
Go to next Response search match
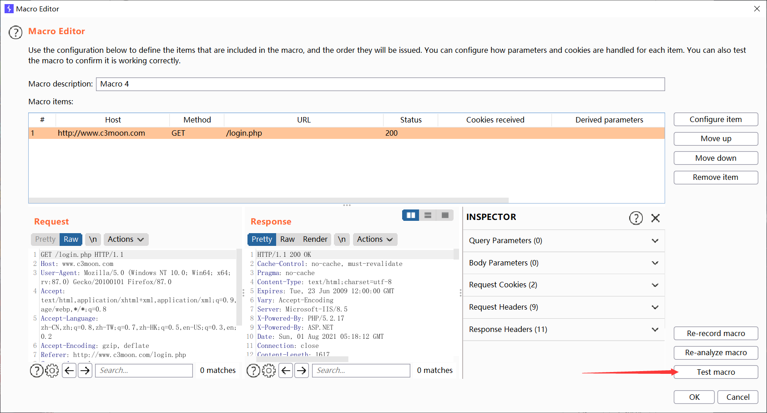(302, 371)
